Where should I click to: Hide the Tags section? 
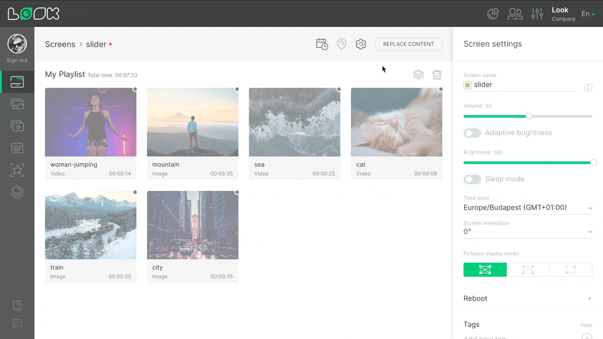point(585,325)
